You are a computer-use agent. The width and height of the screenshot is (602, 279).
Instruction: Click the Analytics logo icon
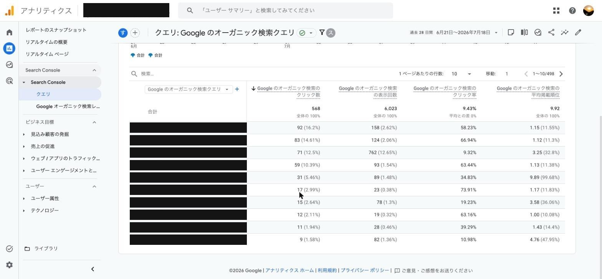(x=10, y=11)
